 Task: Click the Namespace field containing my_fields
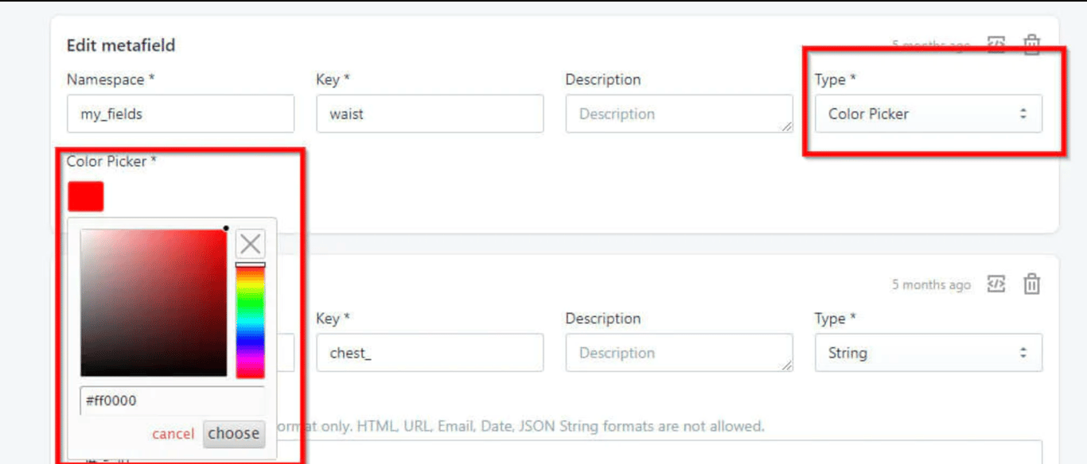tap(180, 114)
